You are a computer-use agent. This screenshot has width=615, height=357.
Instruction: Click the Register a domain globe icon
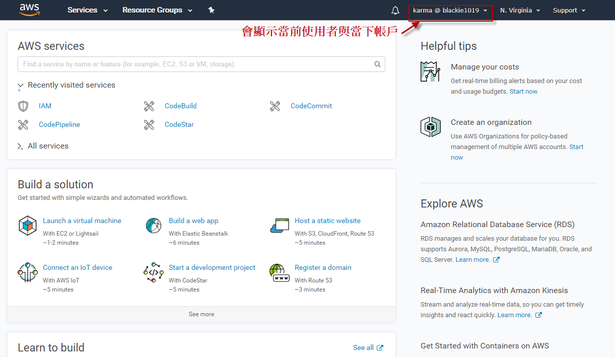click(279, 272)
